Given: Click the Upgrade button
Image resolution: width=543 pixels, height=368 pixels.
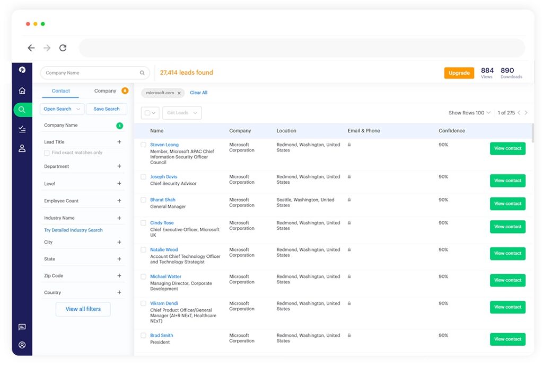Looking at the screenshot, I should point(459,73).
